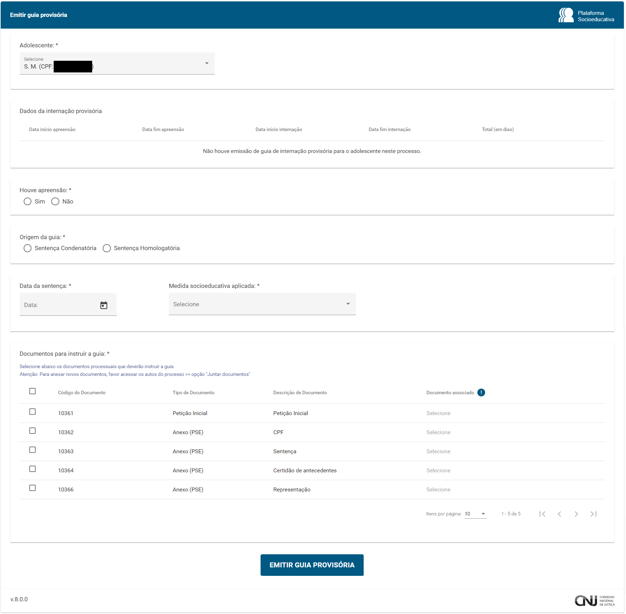Open associated document dropdown for 10366
Viewport: 626px width, 614px height.
tap(438, 490)
